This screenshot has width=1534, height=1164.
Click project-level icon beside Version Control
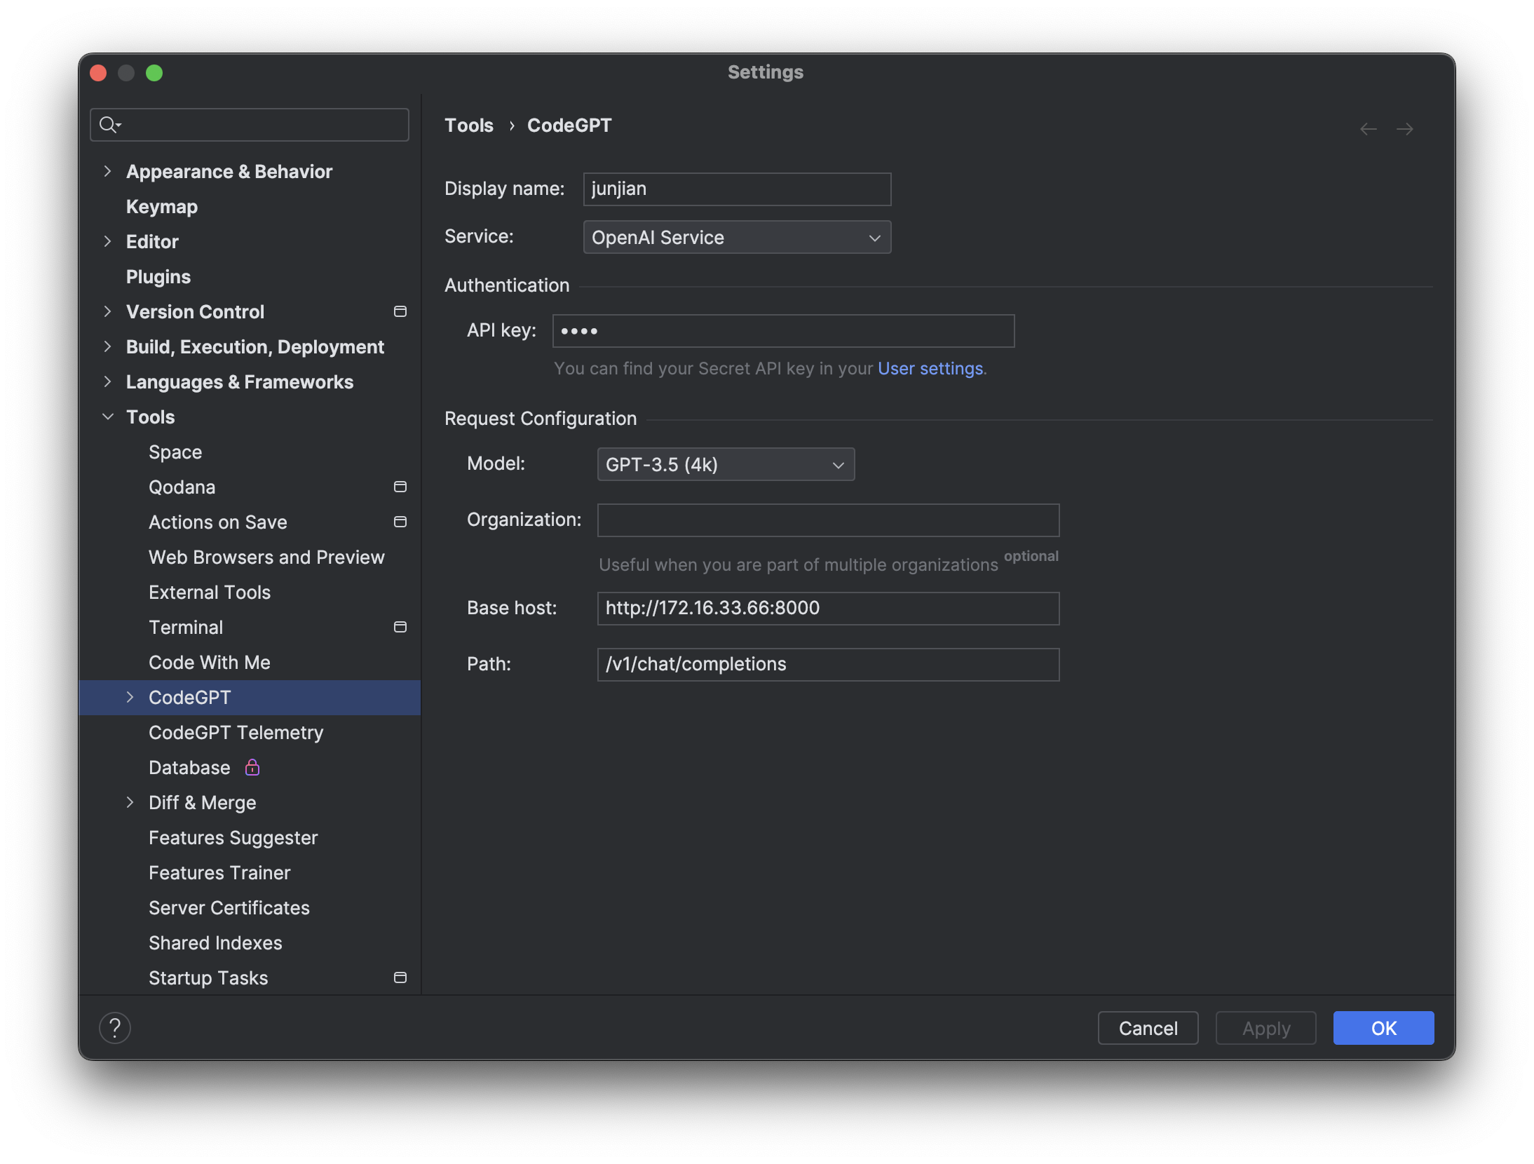pos(400,311)
